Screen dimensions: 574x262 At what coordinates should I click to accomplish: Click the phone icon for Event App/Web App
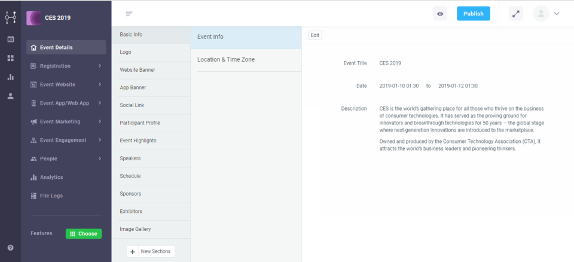[33, 103]
